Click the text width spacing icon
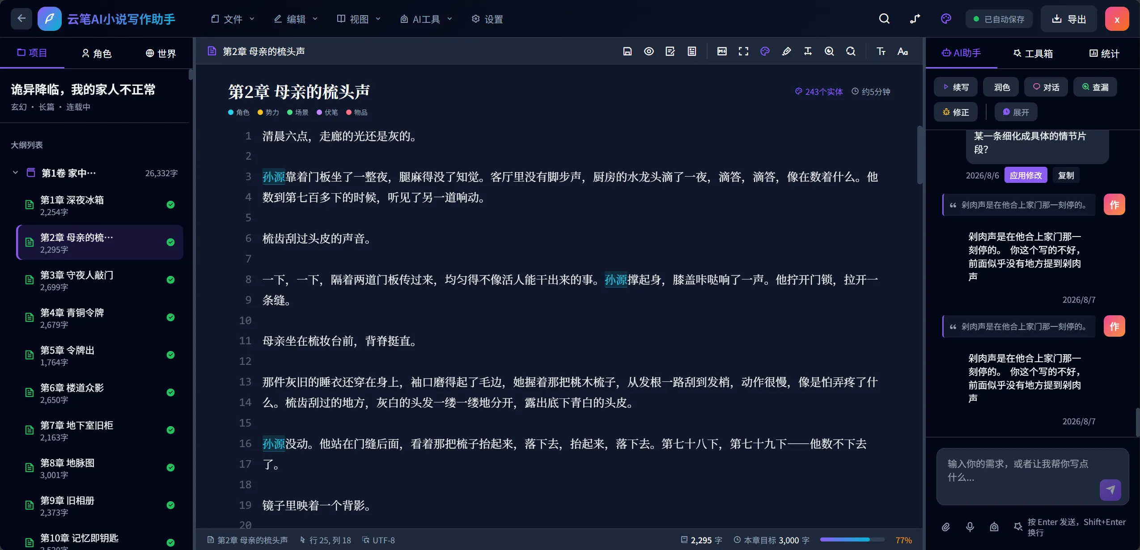This screenshot has width=1140, height=550. [808, 51]
